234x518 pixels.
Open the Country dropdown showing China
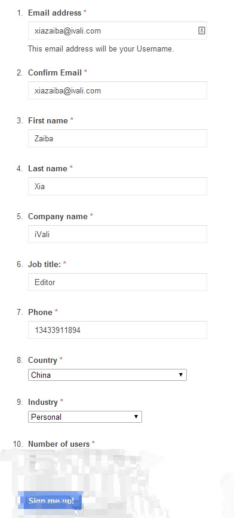(x=107, y=375)
